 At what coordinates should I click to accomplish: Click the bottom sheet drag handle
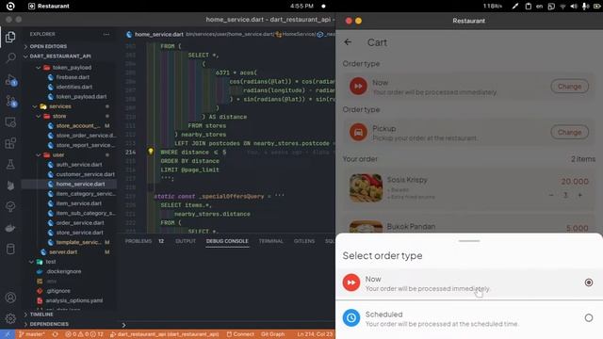coord(469,241)
